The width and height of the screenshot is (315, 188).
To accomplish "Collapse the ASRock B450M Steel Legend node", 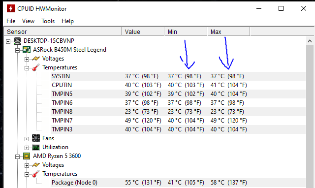I will coord(18,50).
